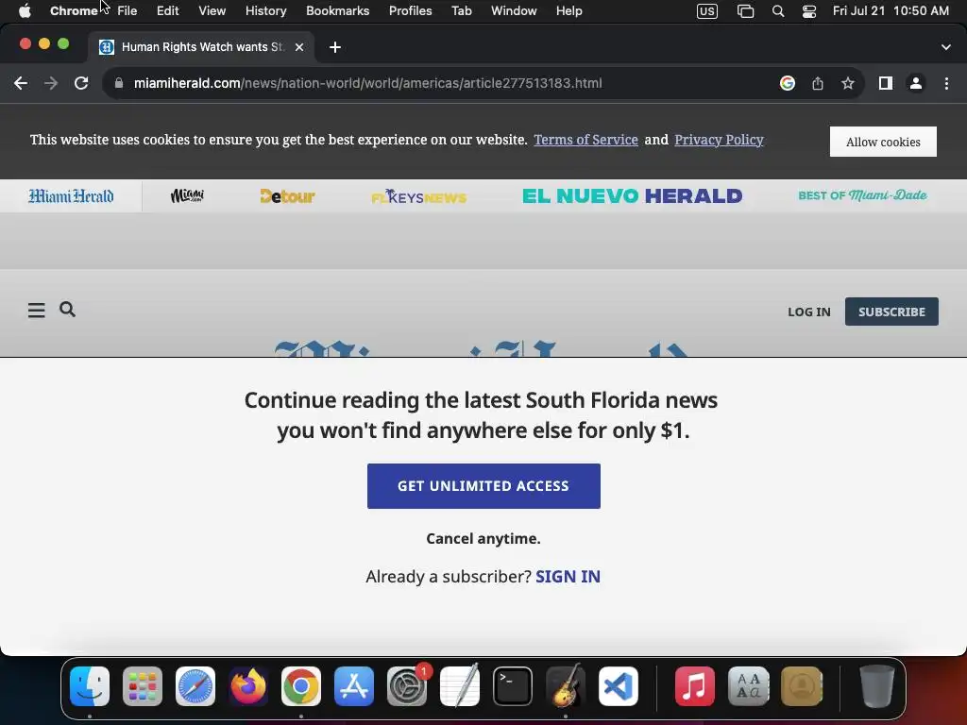Open Safari from the Dock

point(195,686)
